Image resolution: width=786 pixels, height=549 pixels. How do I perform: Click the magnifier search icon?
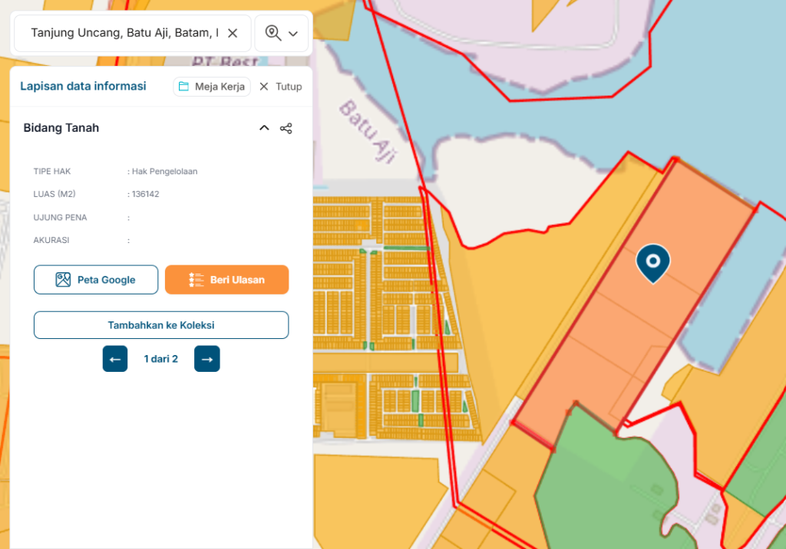pos(272,33)
